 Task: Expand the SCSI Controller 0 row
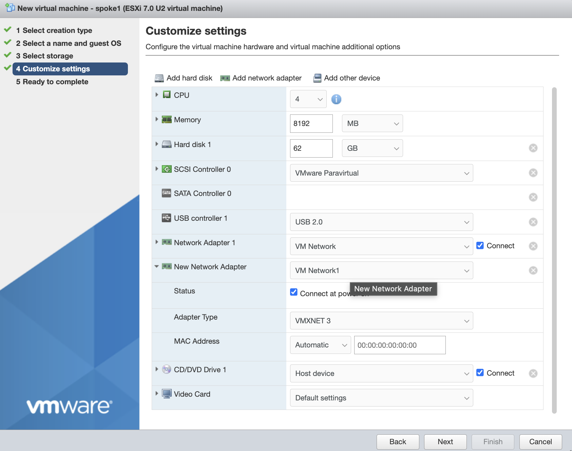(x=157, y=169)
